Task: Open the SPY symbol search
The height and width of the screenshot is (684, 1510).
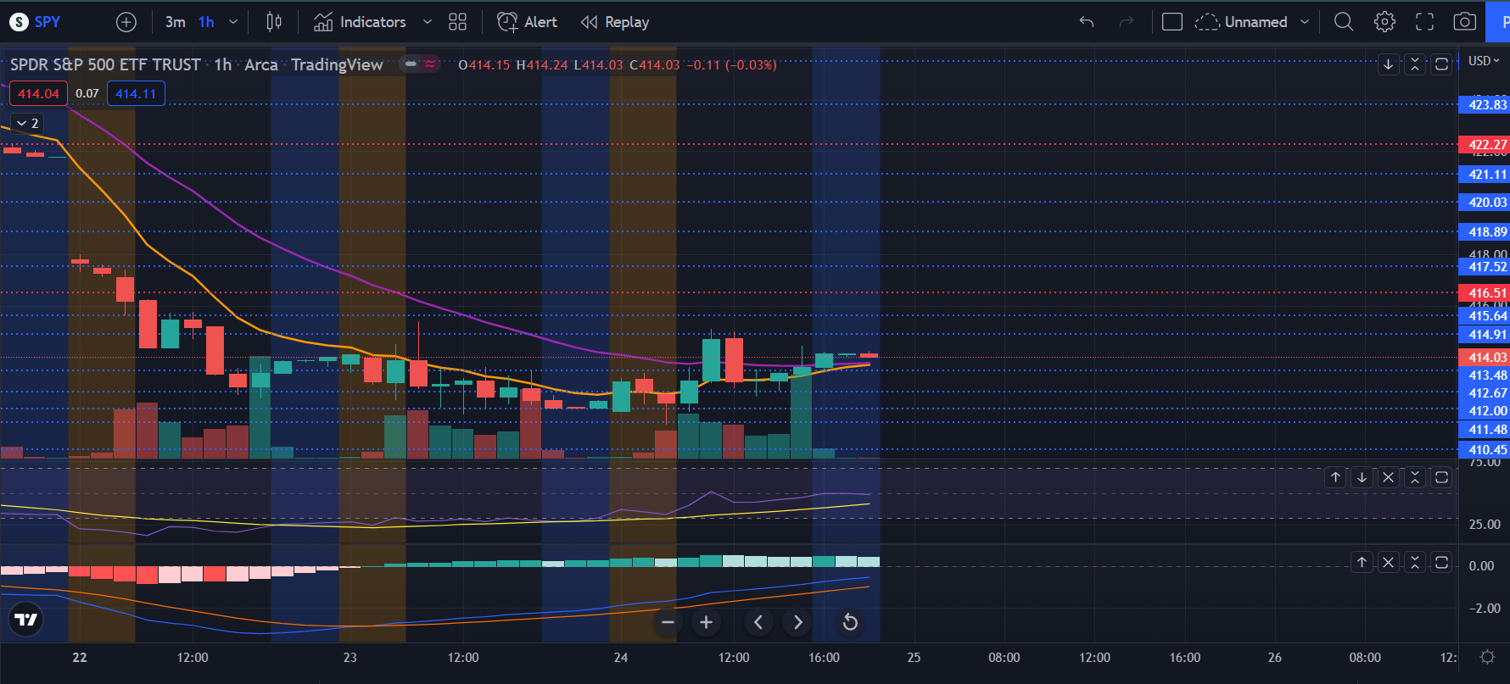Action: [x=36, y=22]
